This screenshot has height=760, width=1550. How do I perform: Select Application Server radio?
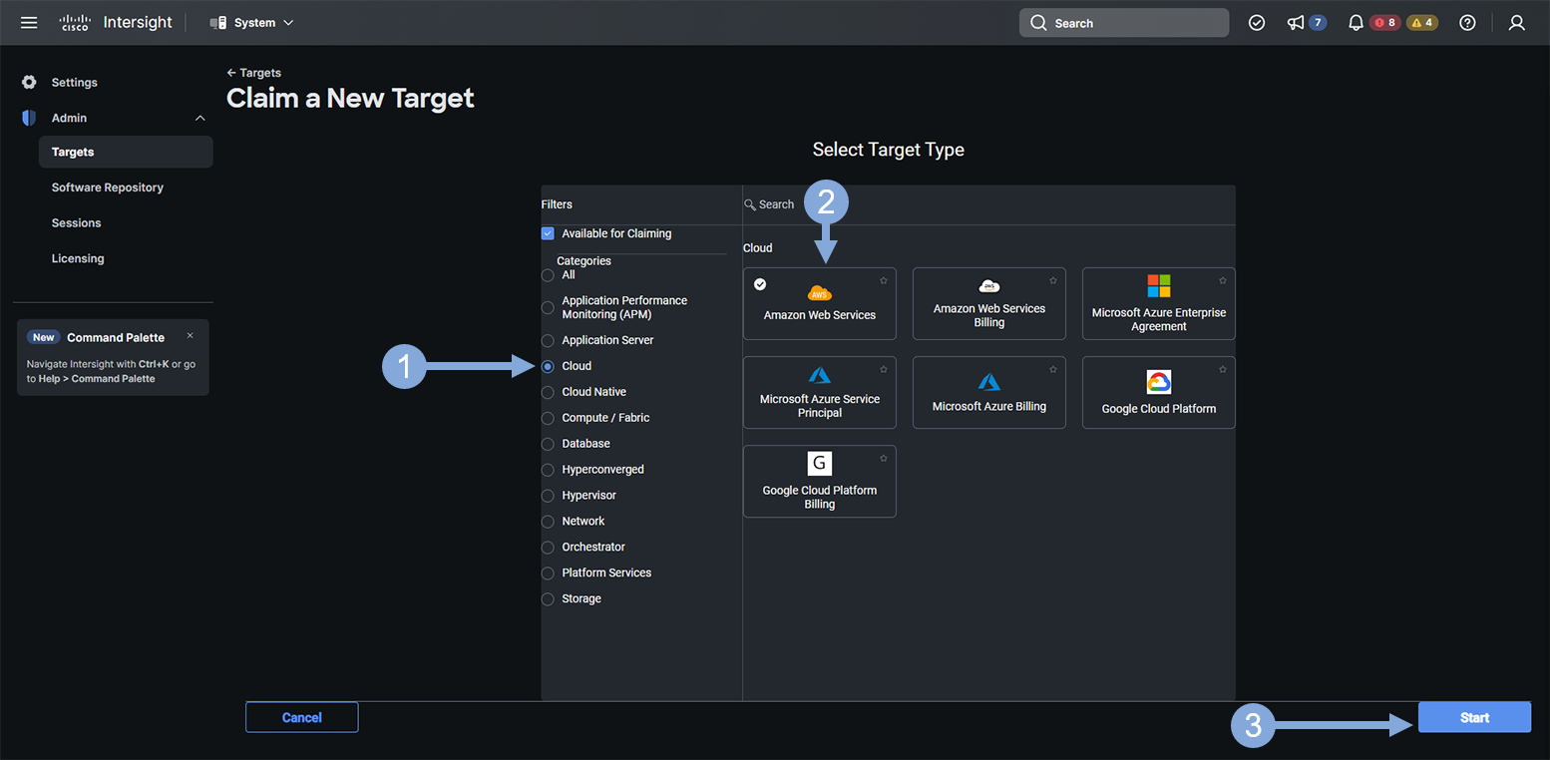pyautogui.click(x=548, y=340)
